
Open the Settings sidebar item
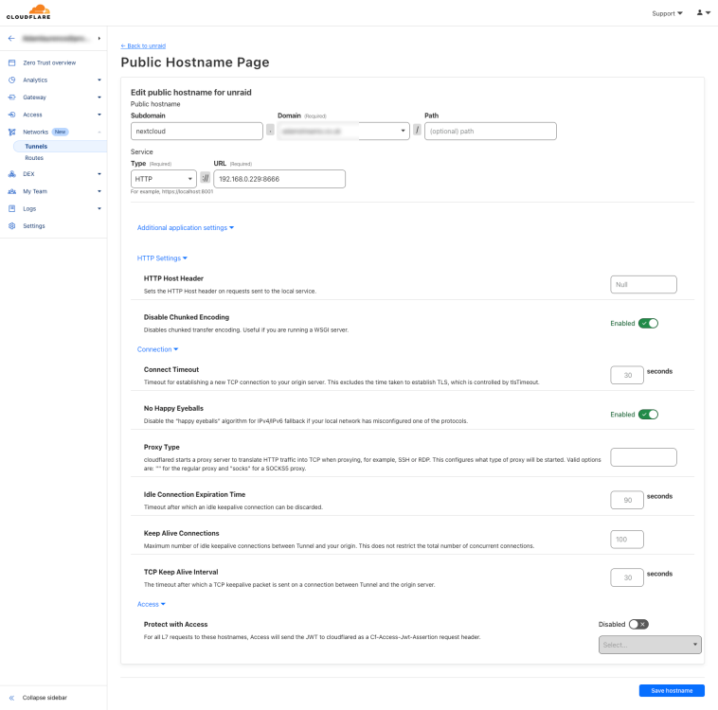[x=34, y=226]
